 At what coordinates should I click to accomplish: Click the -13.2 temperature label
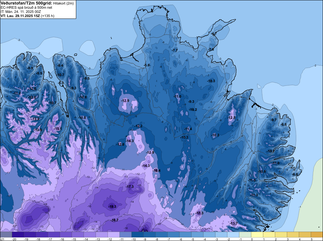35,119
